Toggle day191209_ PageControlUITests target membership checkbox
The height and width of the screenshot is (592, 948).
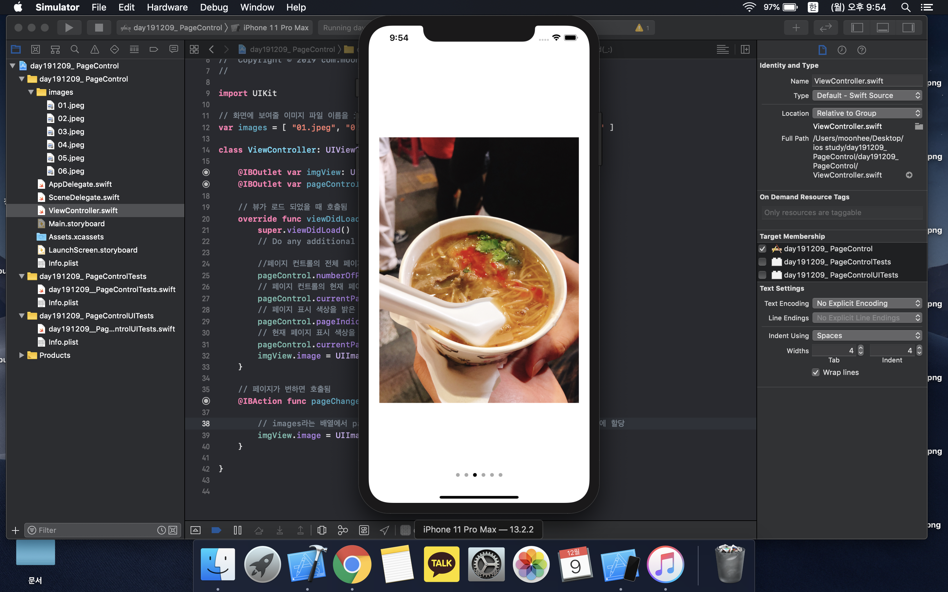[x=762, y=275]
